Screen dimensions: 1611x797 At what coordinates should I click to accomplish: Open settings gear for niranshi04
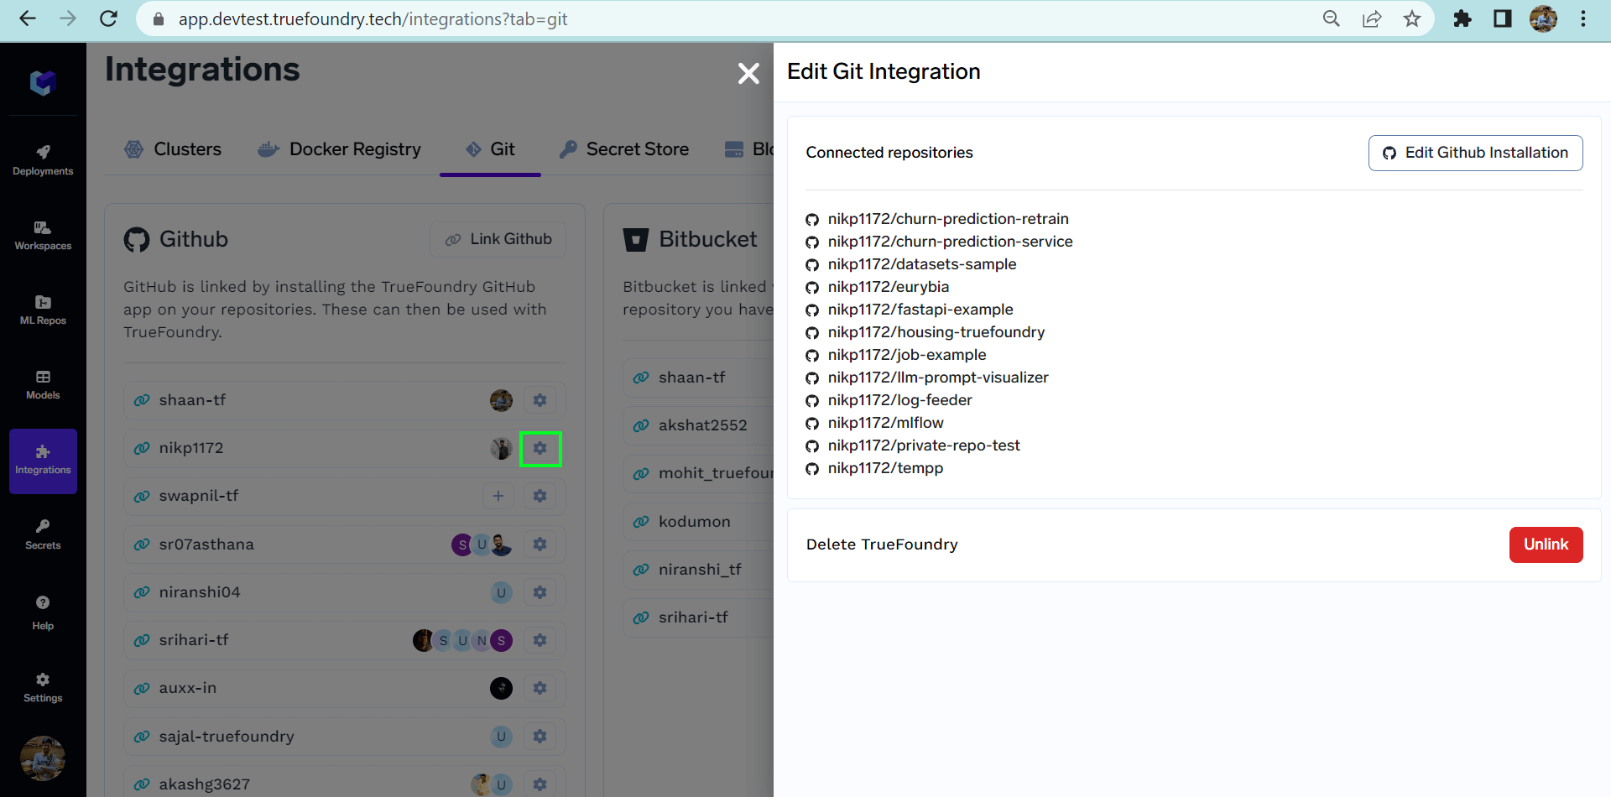click(x=540, y=592)
